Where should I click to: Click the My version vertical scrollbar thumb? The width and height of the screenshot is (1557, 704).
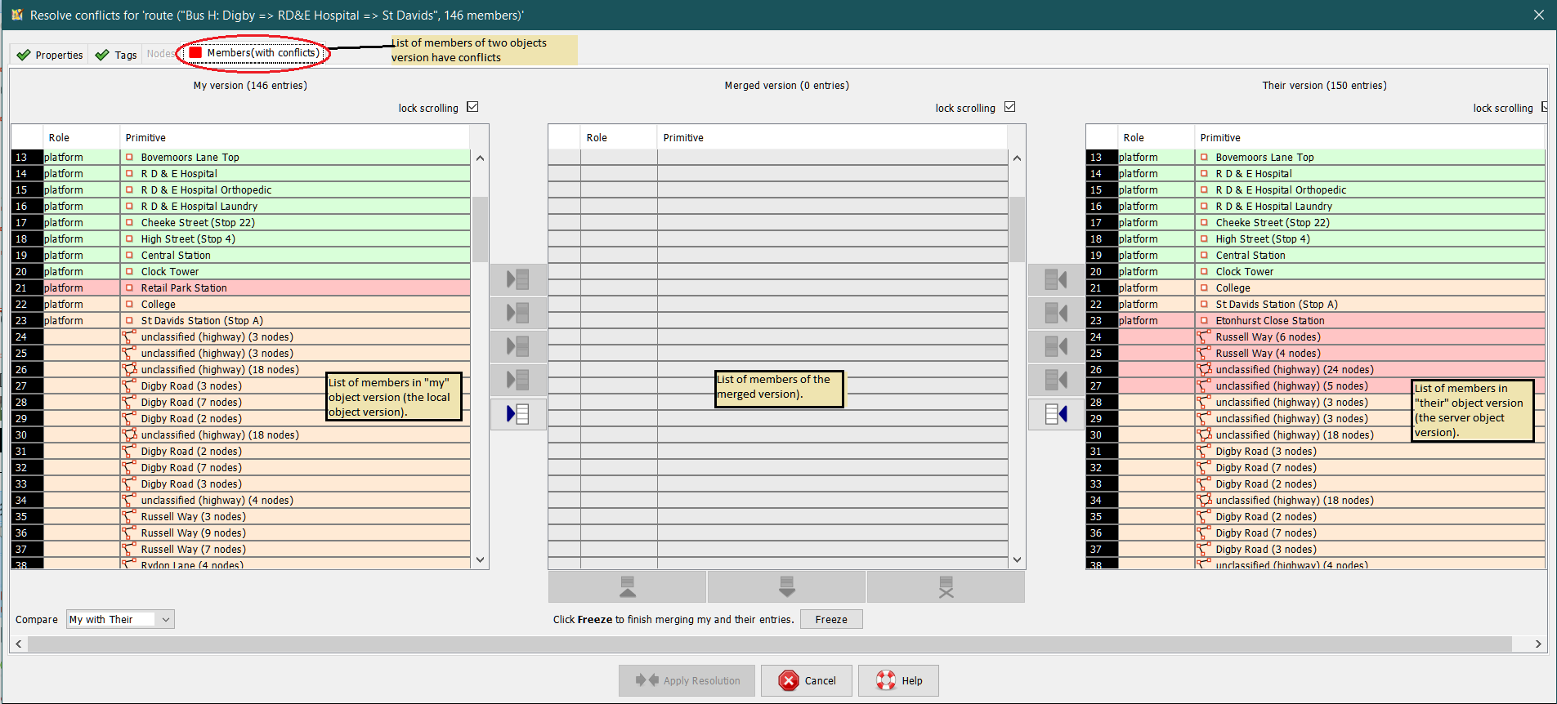480,229
